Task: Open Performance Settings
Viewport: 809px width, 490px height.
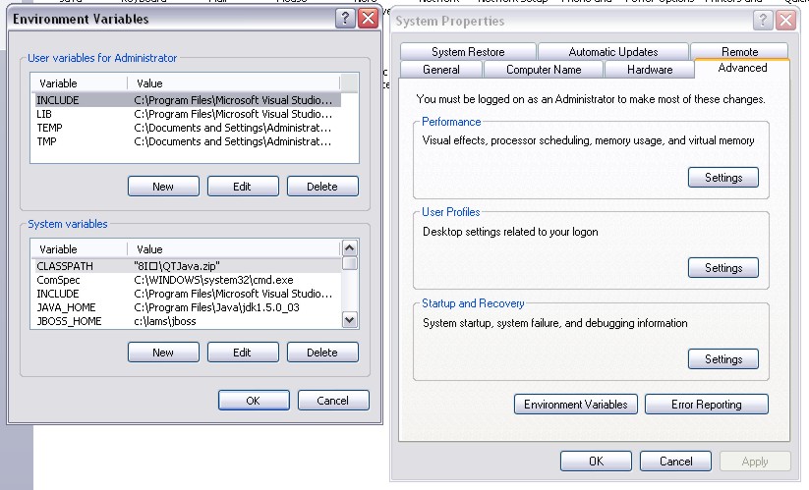Action: 722,178
